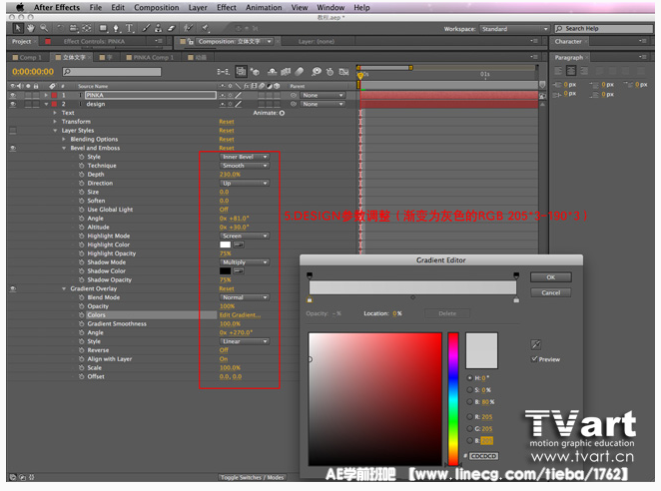Image resolution: width=661 pixels, height=491 pixels.
Task: Open the Direction Up dropdown
Action: [x=244, y=184]
